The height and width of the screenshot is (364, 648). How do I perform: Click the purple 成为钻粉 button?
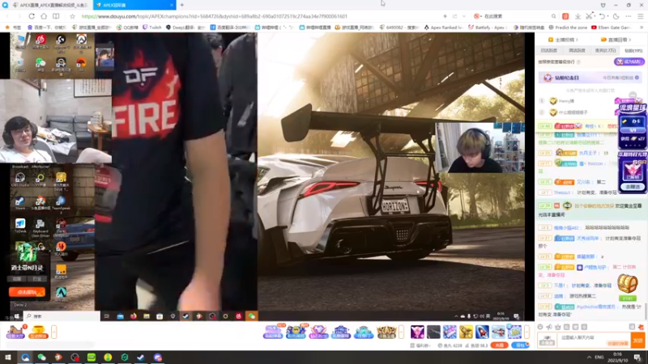coord(629,61)
